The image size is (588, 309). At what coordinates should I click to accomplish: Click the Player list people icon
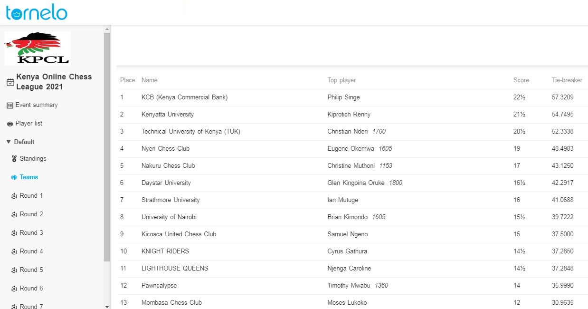[x=10, y=124]
